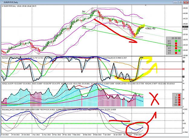Click the D1 timeframe label in the panel

[x=169, y=53]
